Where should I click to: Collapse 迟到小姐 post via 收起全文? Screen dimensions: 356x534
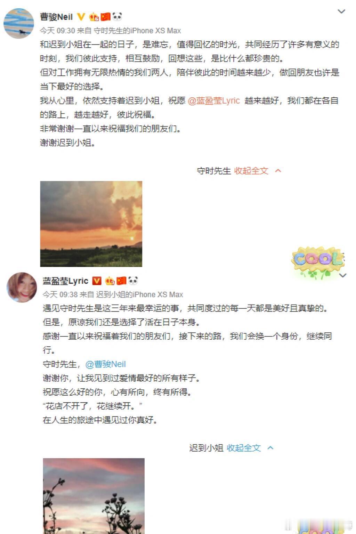[243, 448]
